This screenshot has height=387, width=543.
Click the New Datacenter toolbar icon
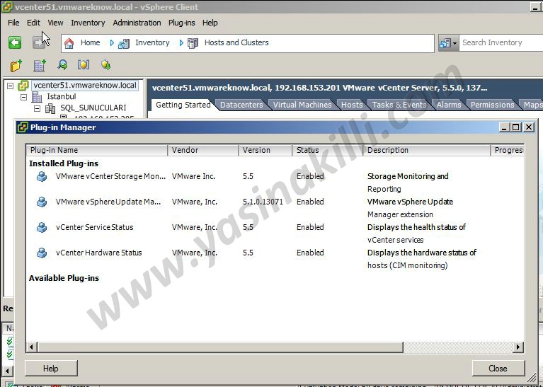40,65
